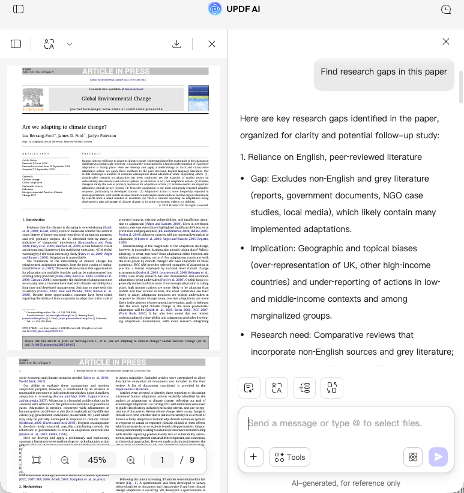Viewport: 464px width, 493px height.
Task: Click the total pages '9' label
Action: coord(192,460)
